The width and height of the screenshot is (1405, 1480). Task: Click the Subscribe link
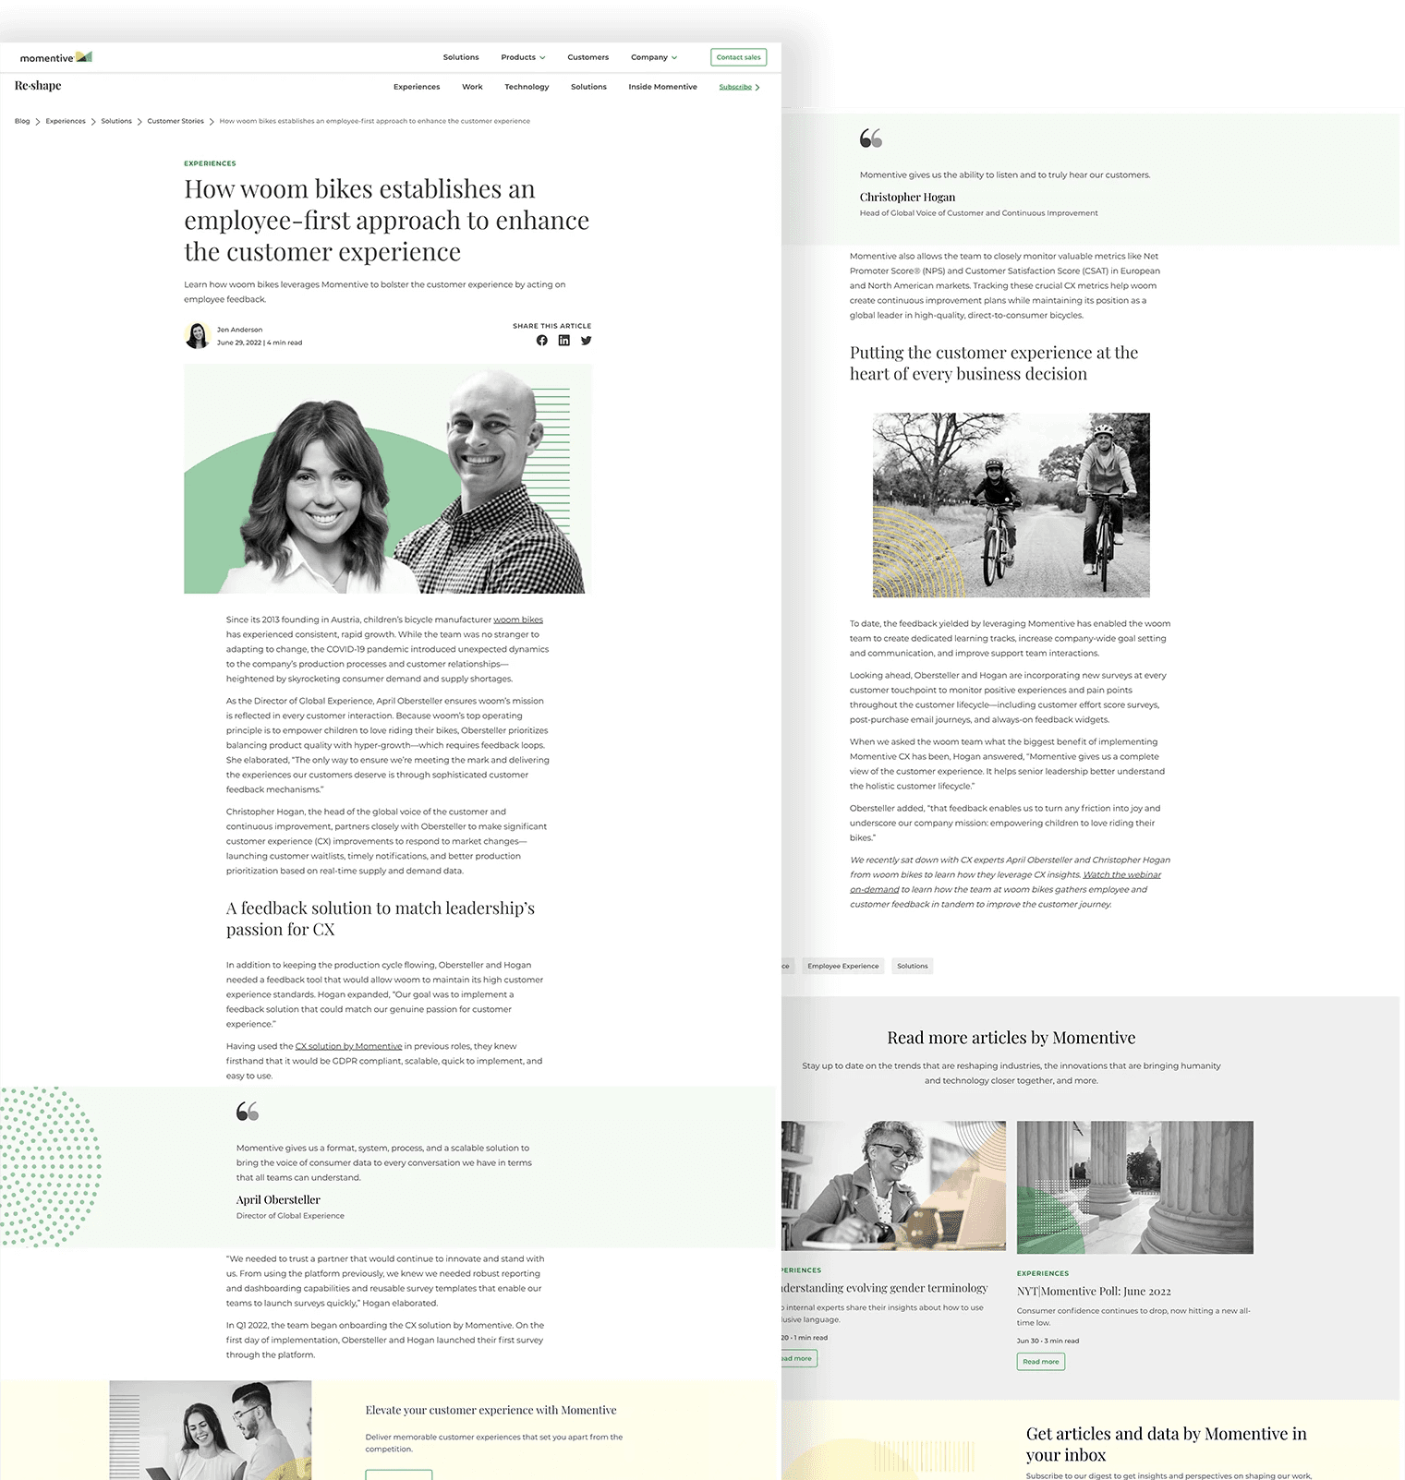(x=735, y=87)
